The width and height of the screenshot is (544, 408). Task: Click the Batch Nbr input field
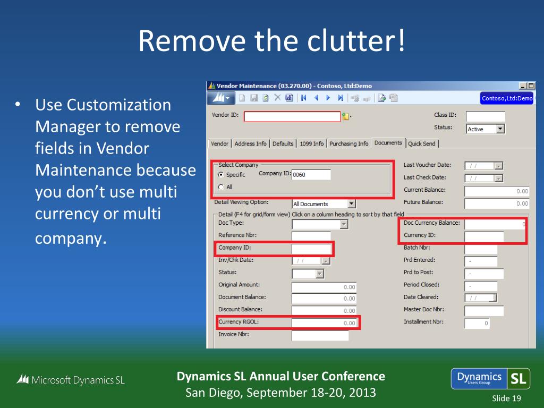click(481, 249)
